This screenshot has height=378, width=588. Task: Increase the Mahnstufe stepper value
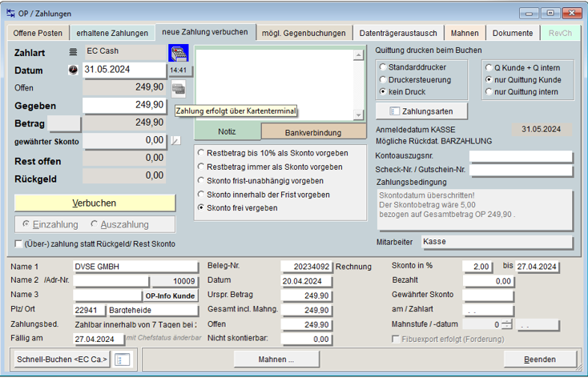click(506, 322)
